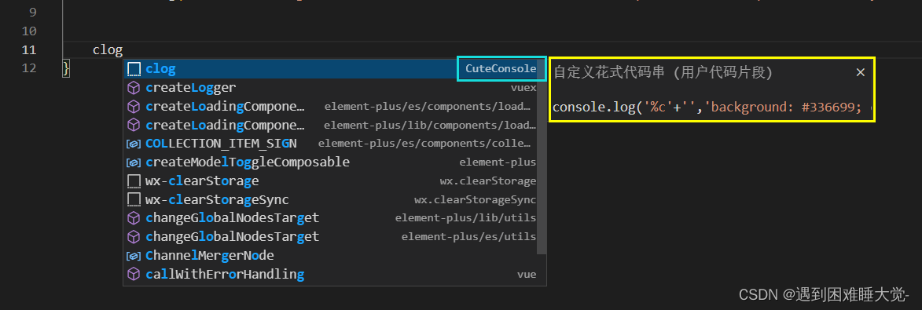The height and width of the screenshot is (310, 922).
Task: Pick createLoadingComponent from element-plus/es
Action: pos(332,107)
